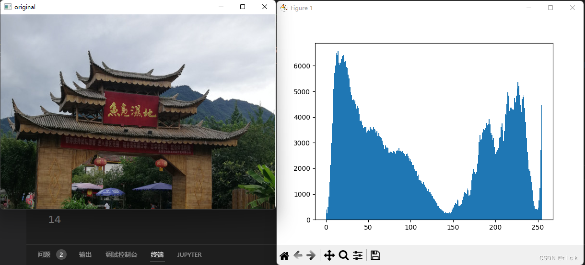Viewport: 585px width, 265px height.
Task: Maximize the Figure 1 window
Action: tap(550, 8)
